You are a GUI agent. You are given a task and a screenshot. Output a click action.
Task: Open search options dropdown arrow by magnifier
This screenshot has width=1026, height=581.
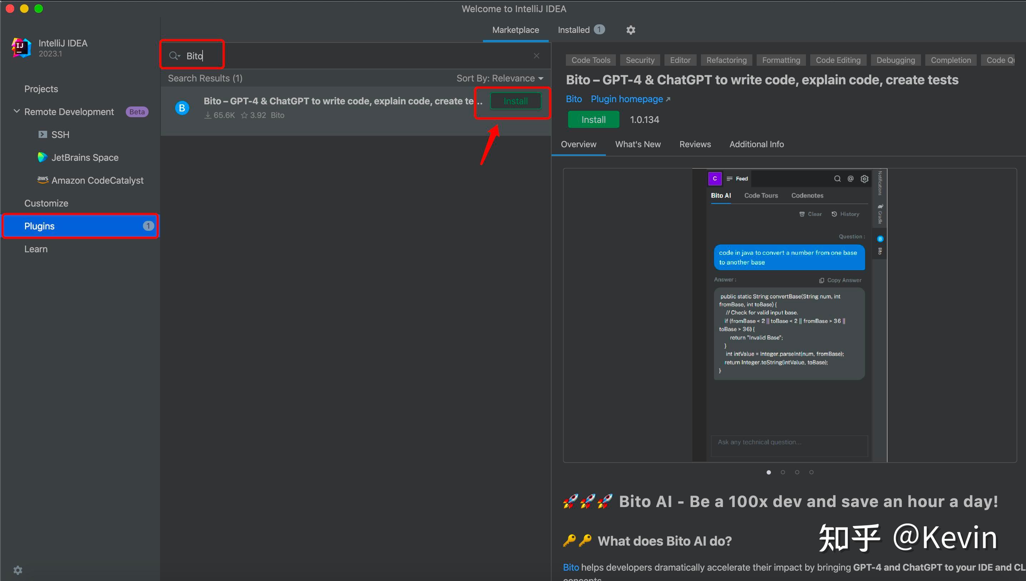pos(179,56)
